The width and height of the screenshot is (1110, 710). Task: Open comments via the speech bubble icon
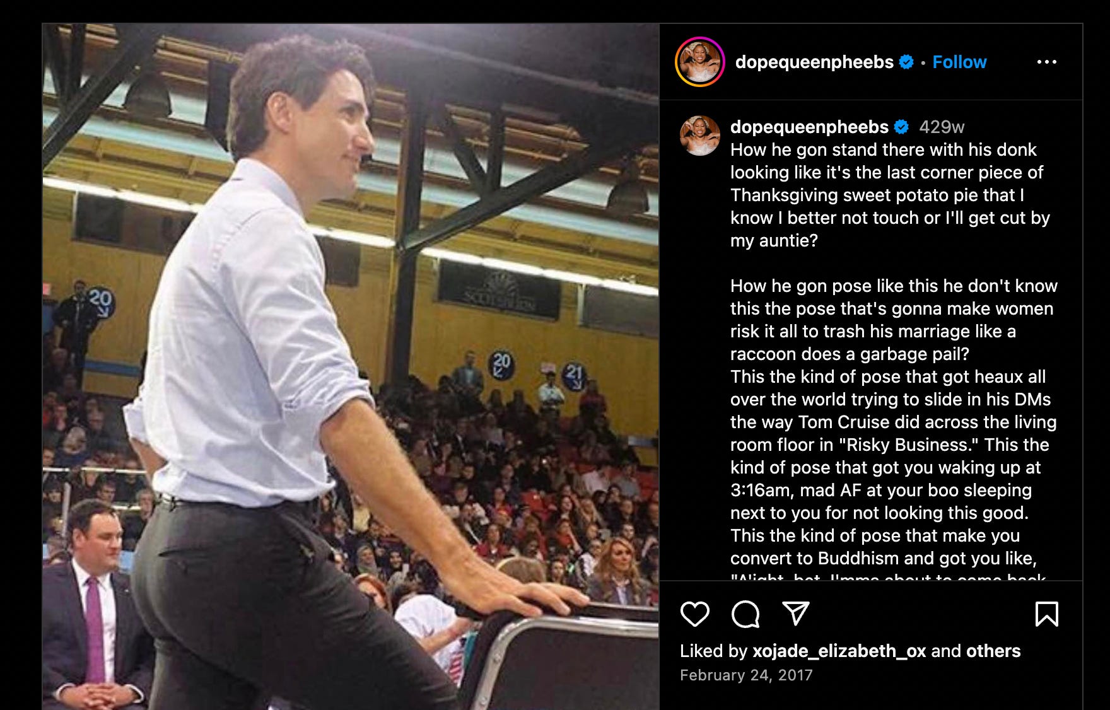[745, 614]
